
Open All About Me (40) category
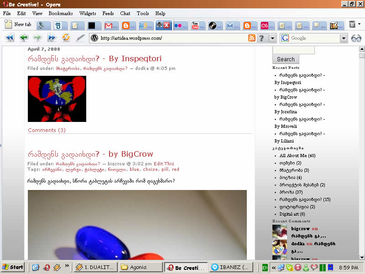tap(297, 156)
